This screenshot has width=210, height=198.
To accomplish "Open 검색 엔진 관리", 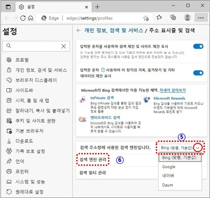I will [93, 159].
